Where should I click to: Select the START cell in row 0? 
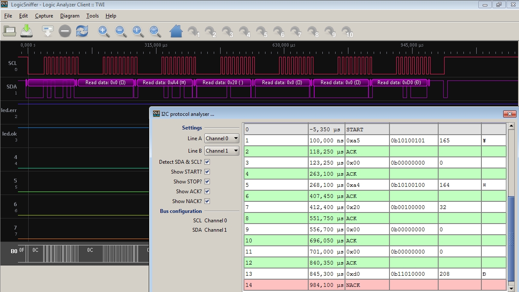367,129
